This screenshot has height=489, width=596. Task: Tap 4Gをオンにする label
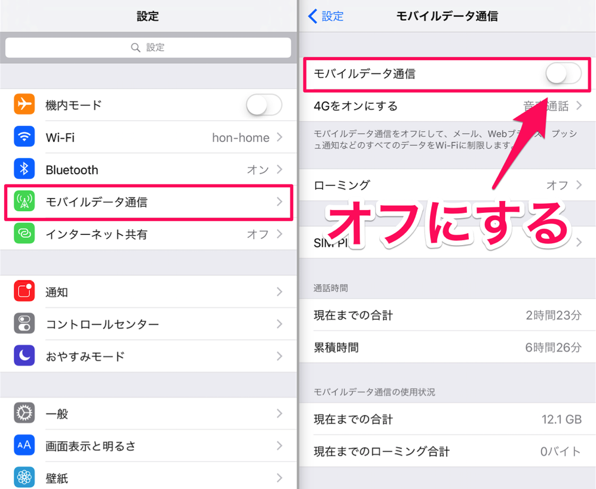click(x=356, y=106)
